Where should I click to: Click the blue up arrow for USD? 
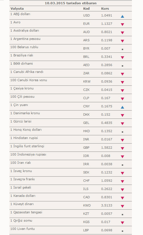point(122,16)
